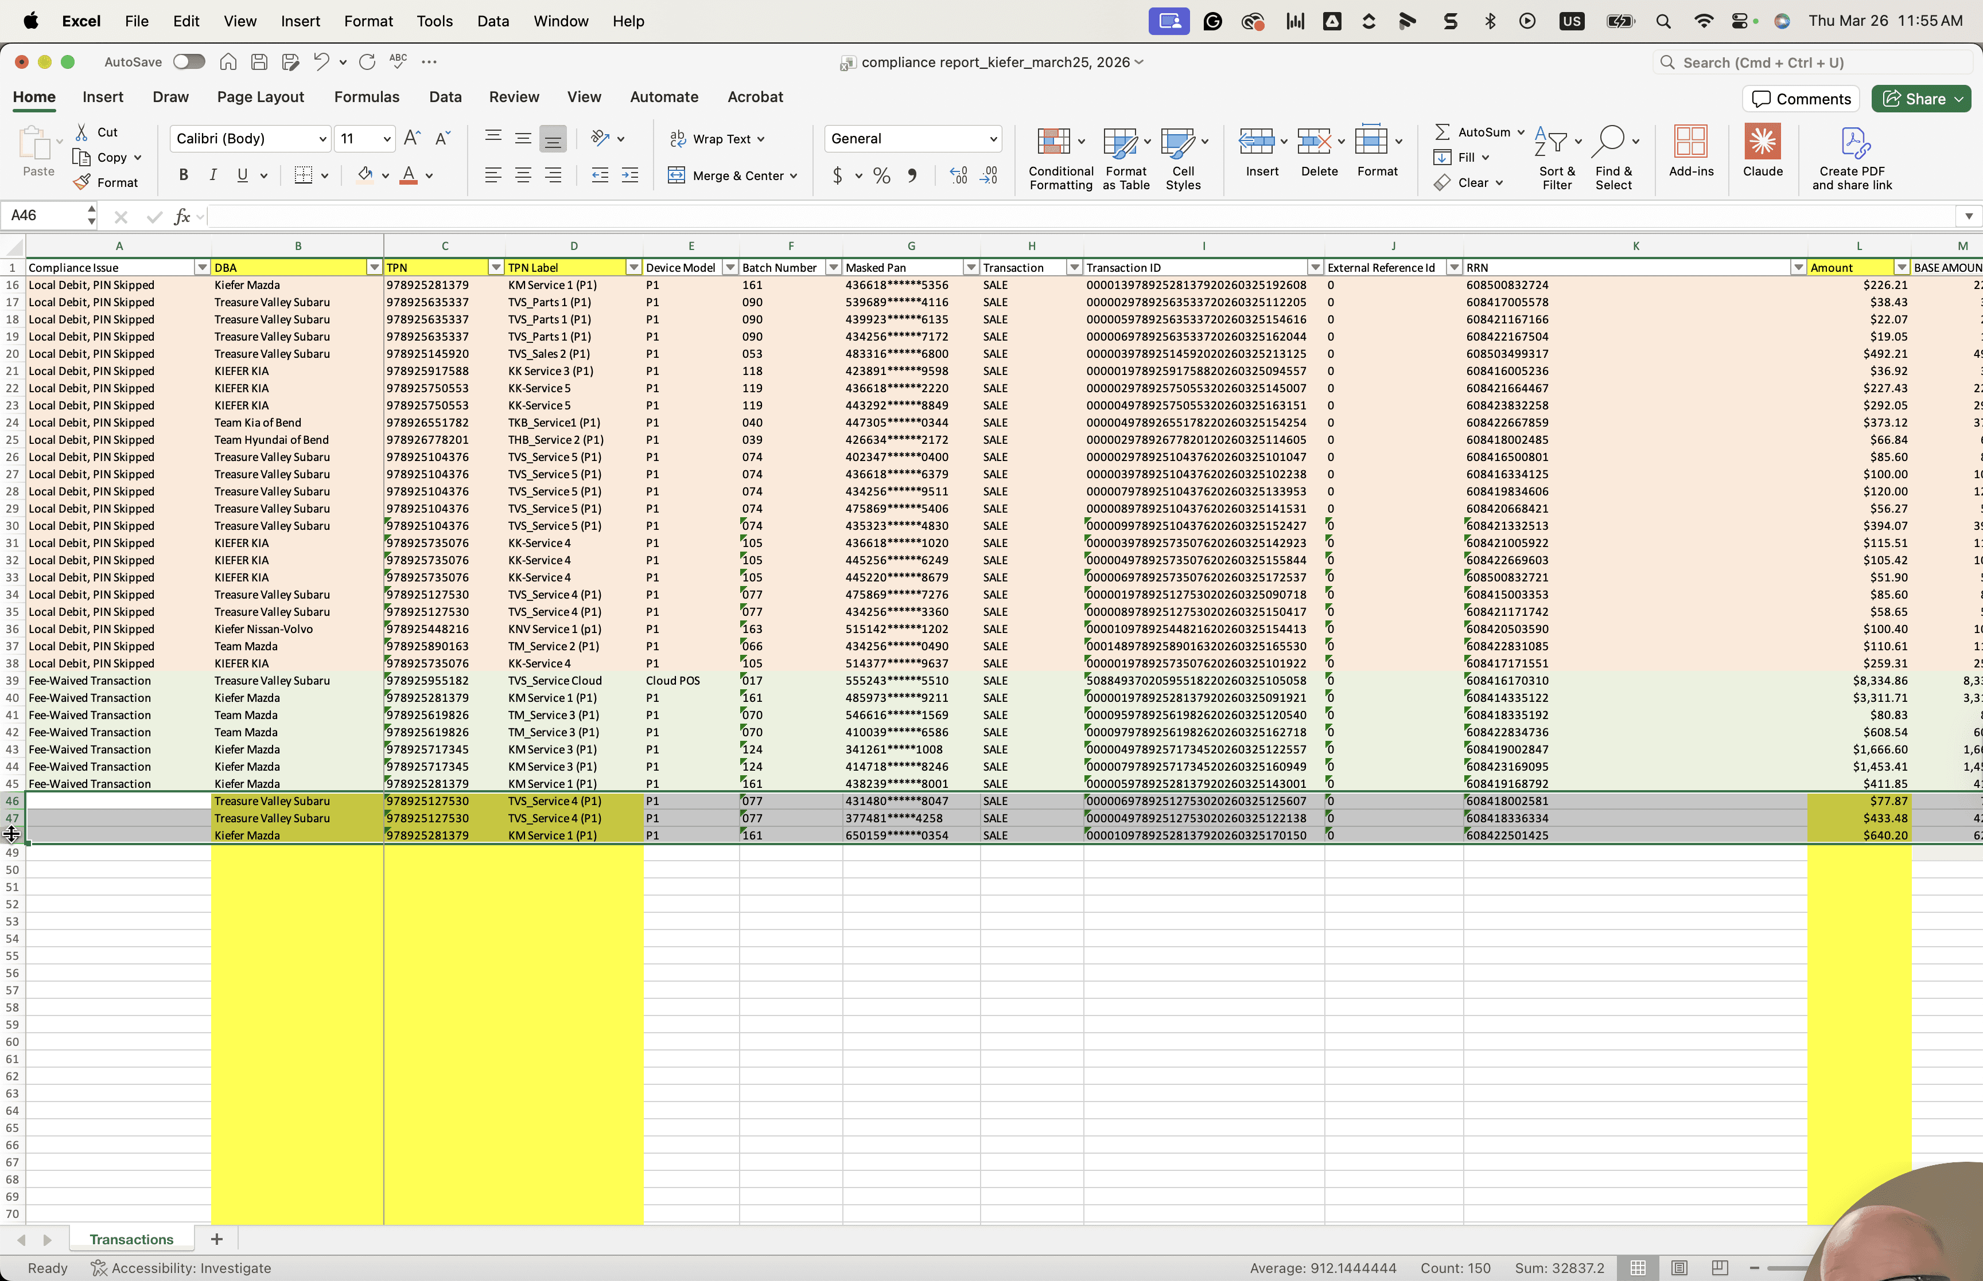Viewport: 1983px width, 1281px height.
Task: Select Normal view button in status bar
Action: tap(1638, 1268)
